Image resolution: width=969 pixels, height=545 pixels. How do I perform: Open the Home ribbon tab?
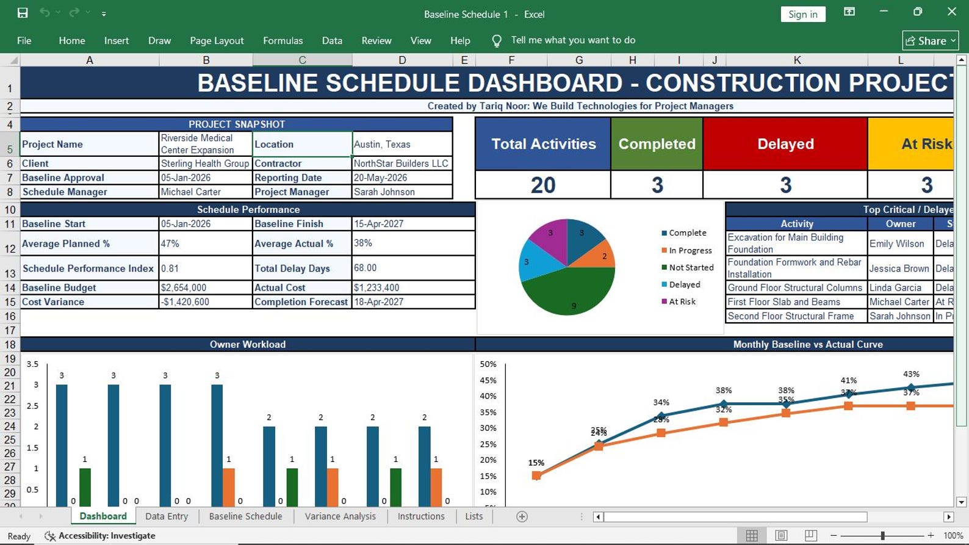click(x=72, y=40)
